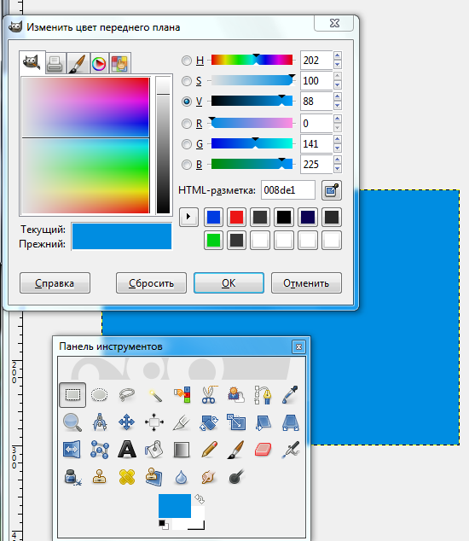Image resolution: width=469 pixels, height=541 pixels.
Task: Click the Сбросить button
Action: coord(151,283)
